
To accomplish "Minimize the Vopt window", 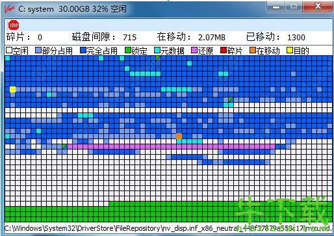I will pos(276,7).
